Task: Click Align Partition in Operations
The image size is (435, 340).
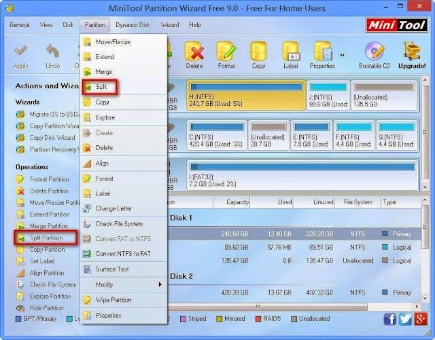Action: pos(40,273)
